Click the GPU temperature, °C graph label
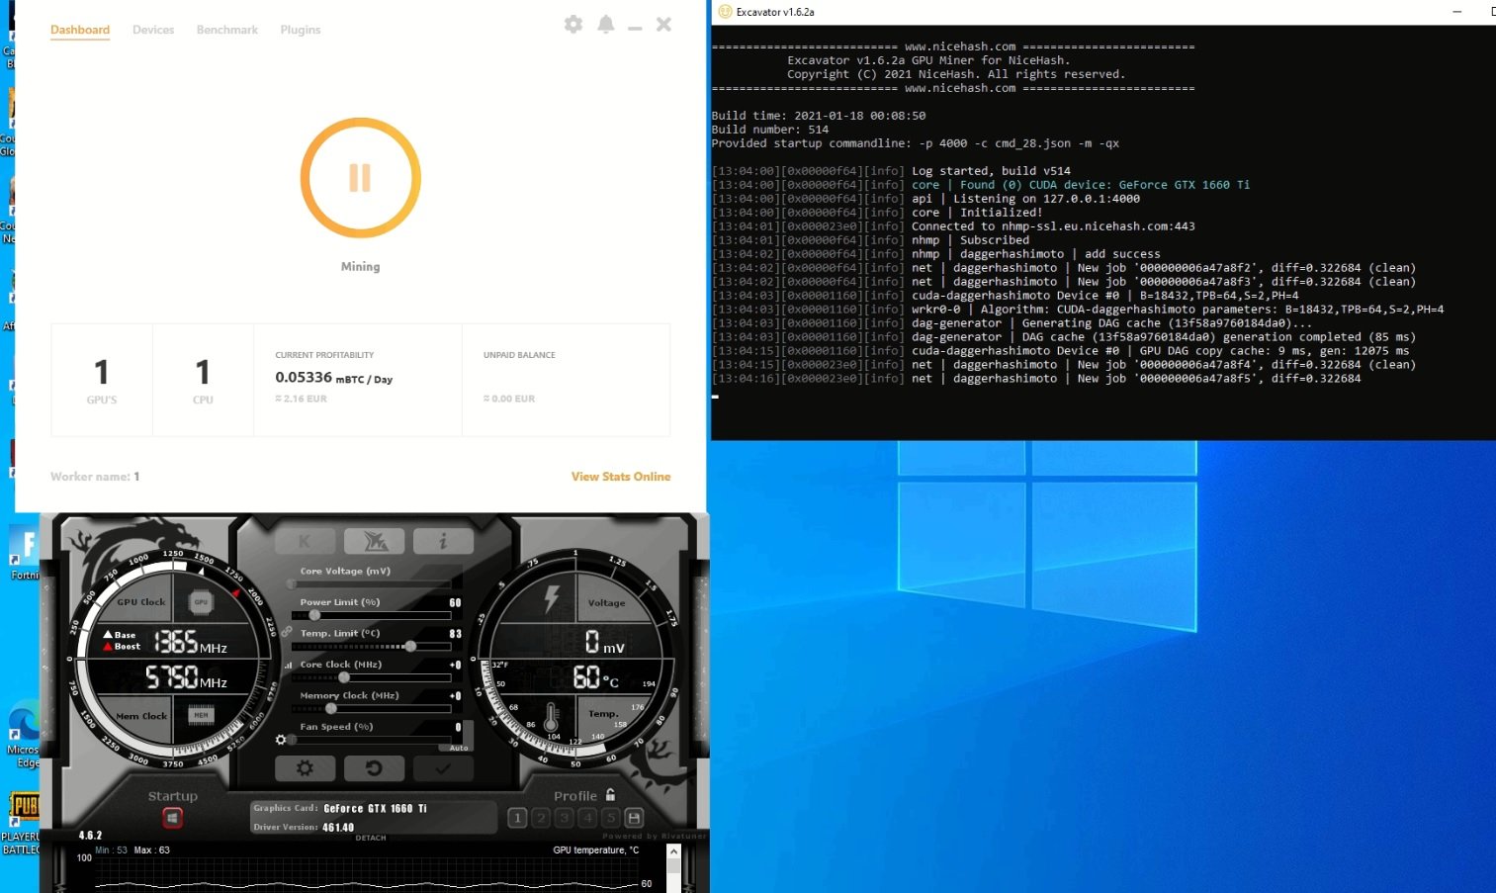Viewport: 1496px width, 893px height. coord(596,850)
